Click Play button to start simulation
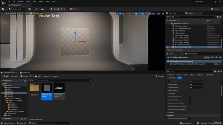This screenshot has width=223, height=125. [x=52, y=9]
